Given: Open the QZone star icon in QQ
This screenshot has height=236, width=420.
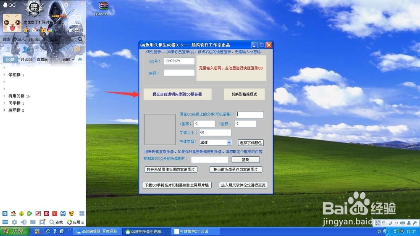Looking at the screenshot, I should coord(26,30).
